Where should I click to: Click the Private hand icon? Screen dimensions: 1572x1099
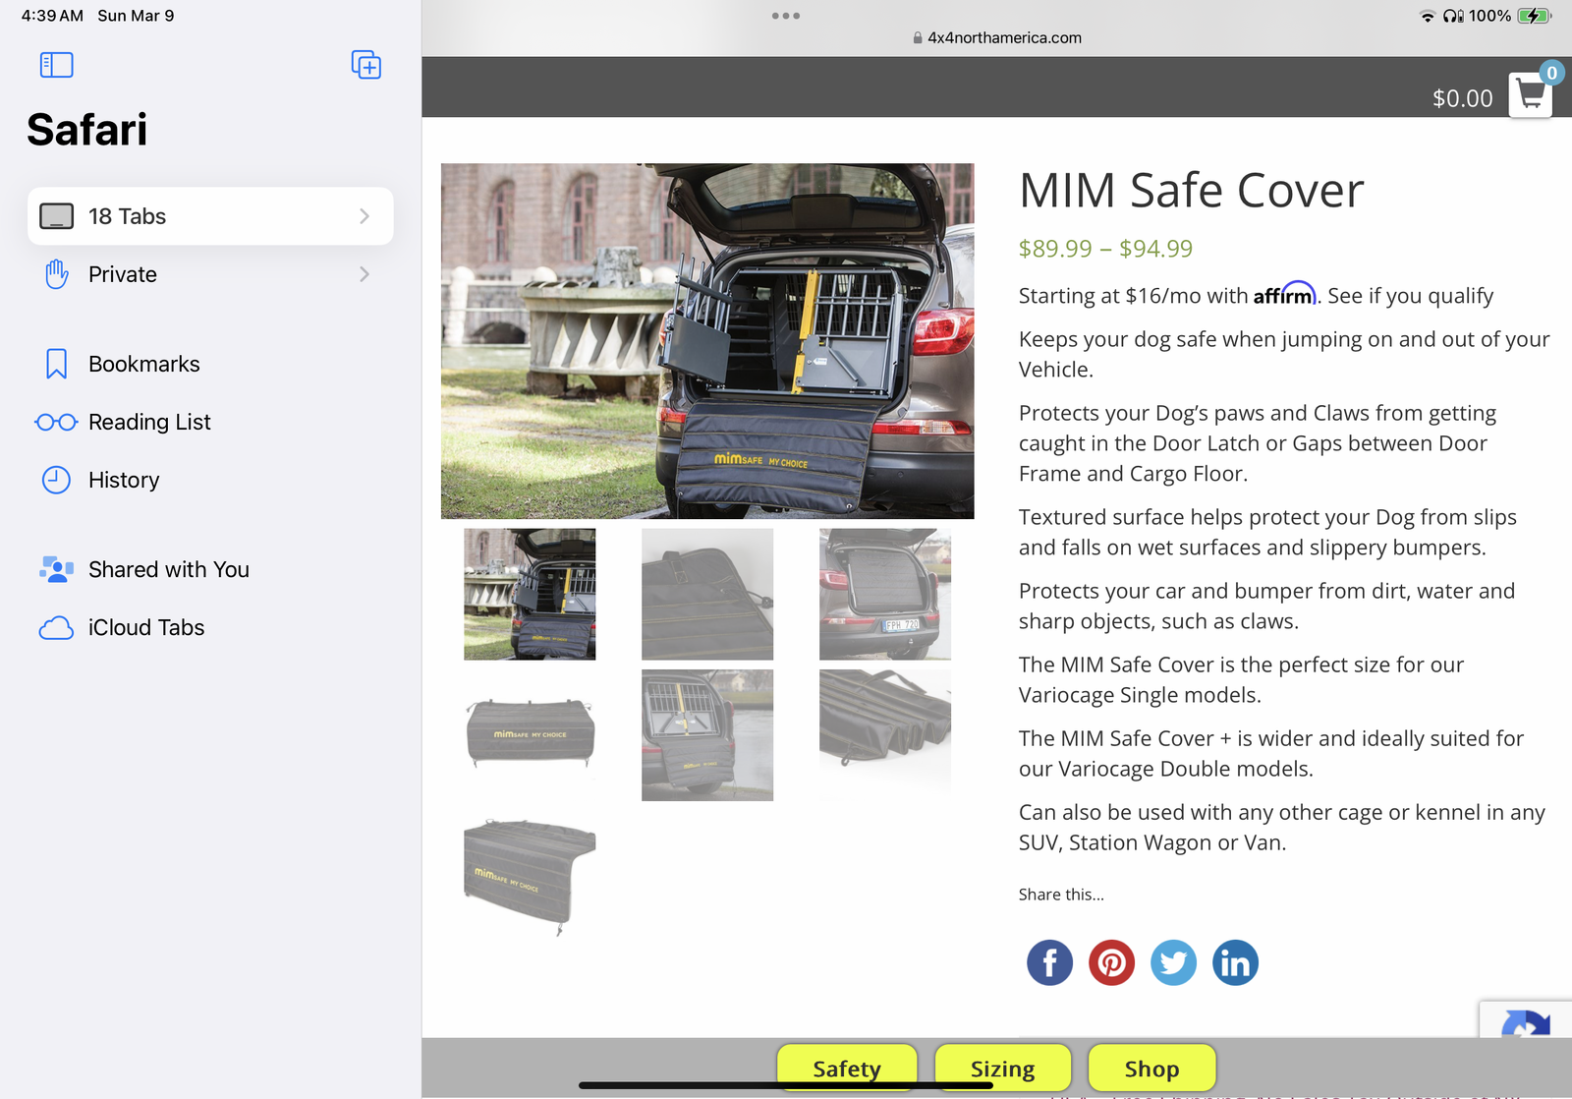(56, 274)
